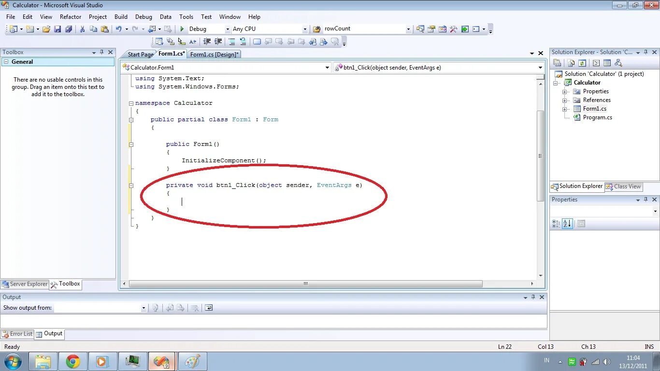Refresh the Solution Explorer using its refresh icon
Viewport: 660px width, 371px height.
[582, 63]
